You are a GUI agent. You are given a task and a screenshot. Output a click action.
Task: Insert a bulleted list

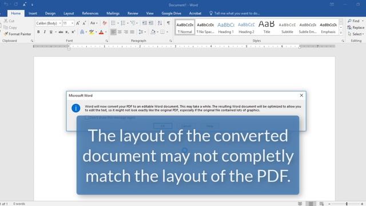(113, 23)
